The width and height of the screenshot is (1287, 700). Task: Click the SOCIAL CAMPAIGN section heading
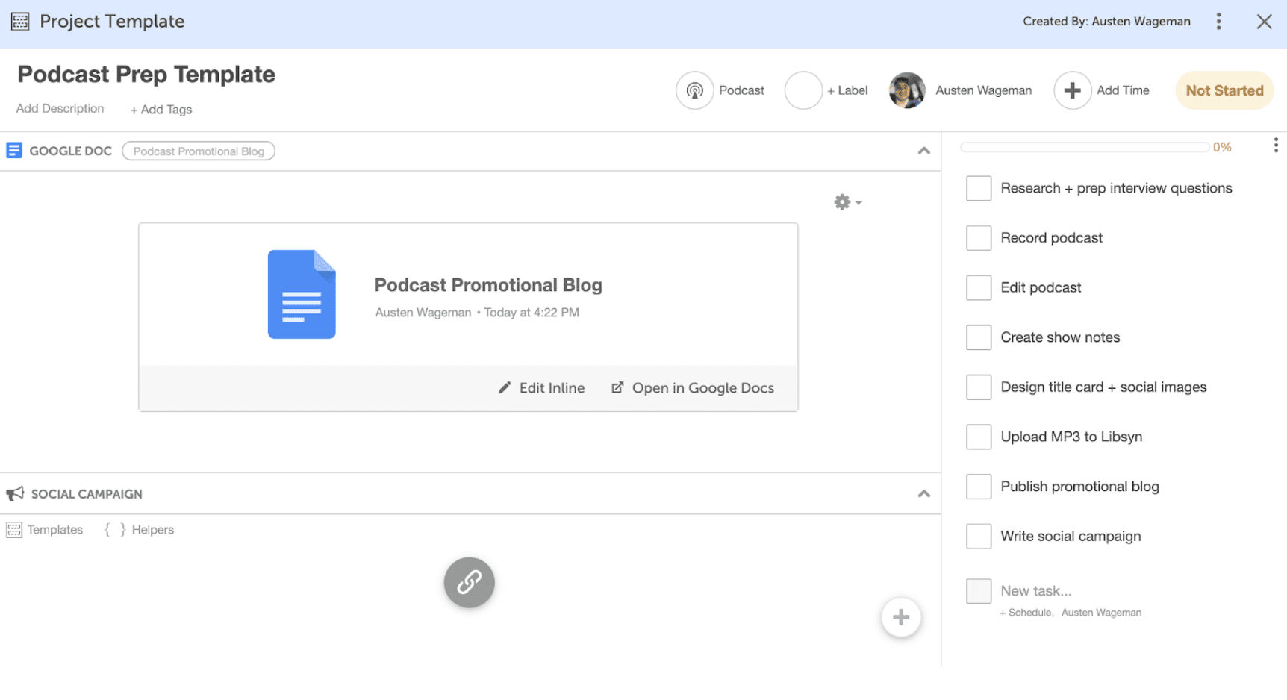tap(87, 494)
